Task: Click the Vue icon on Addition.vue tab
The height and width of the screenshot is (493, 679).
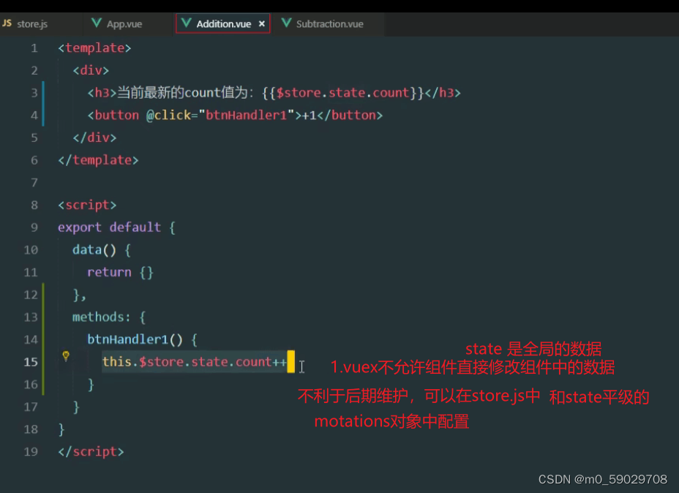Action: click(x=186, y=23)
